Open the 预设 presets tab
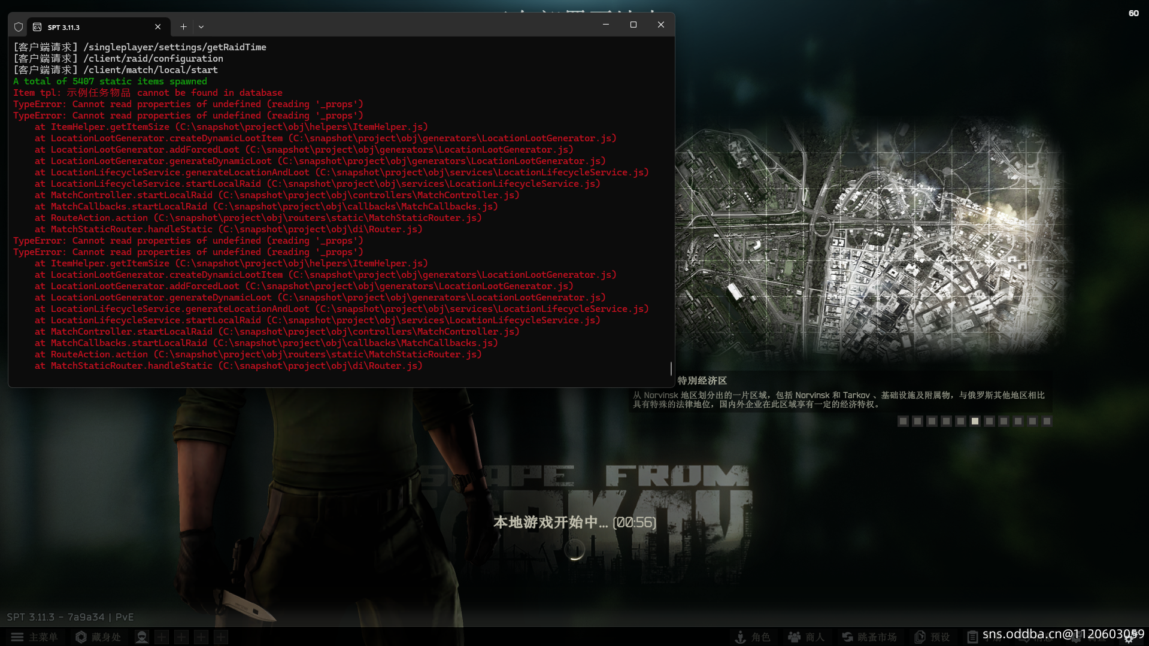Image resolution: width=1149 pixels, height=646 pixels. tap(932, 637)
